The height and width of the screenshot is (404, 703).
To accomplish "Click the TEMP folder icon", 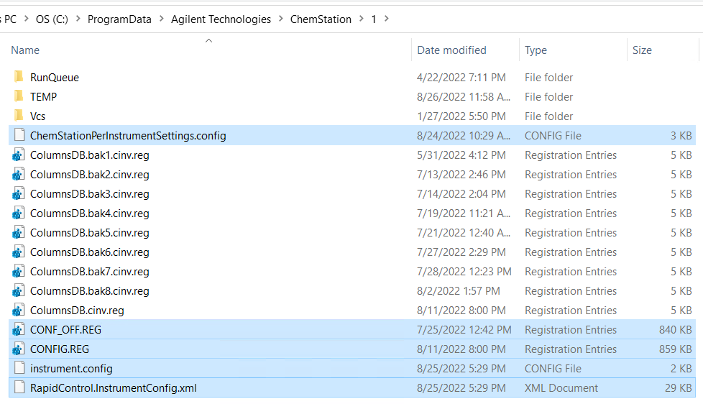I will click(x=19, y=96).
